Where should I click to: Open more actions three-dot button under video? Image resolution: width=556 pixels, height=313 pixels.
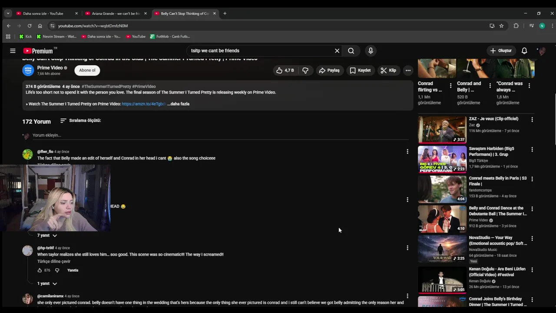pyautogui.click(x=408, y=70)
